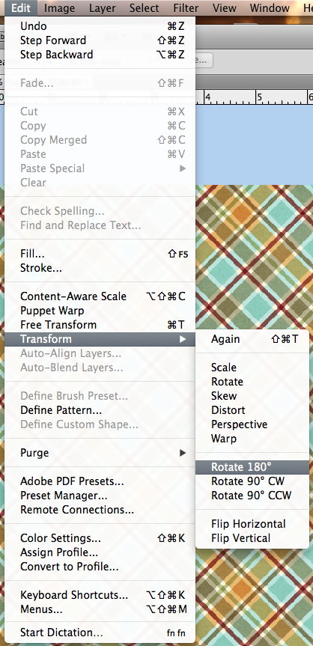This screenshot has height=646, width=313.
Task: Choose Free Transform command
Action: (x=100, y=325)
